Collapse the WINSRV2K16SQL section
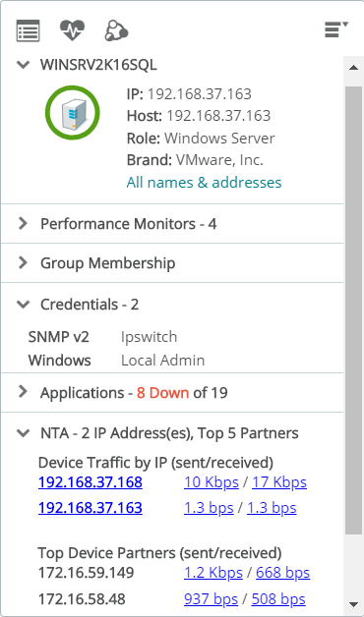Viewport: 364px width, 617px height. [x=24, y=65]
